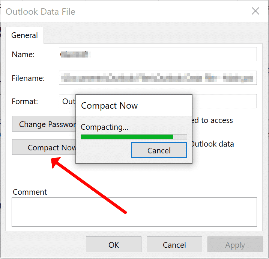Click the OK button

click(x=114, y=244)
